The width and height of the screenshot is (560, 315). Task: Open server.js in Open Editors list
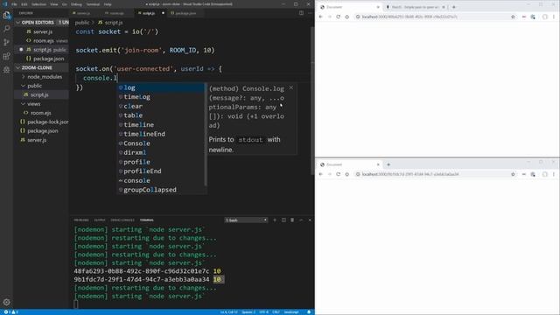tap(41, 31)
